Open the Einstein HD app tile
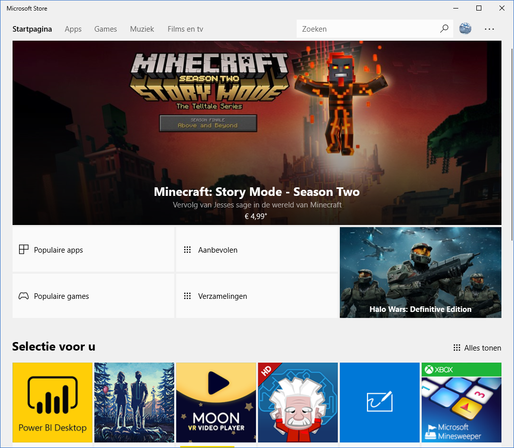 [x=298, y=402]
